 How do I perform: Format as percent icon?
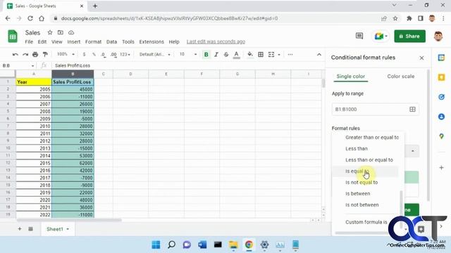pyautogui.click(x=94, y=55)
